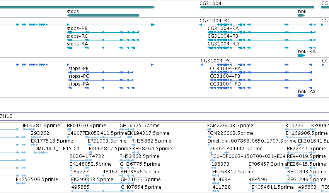The width and height of the screenshot is (329, 193).
Task: Click the FGM226C03.5prime EST label
Action: (x=230, y=133)
